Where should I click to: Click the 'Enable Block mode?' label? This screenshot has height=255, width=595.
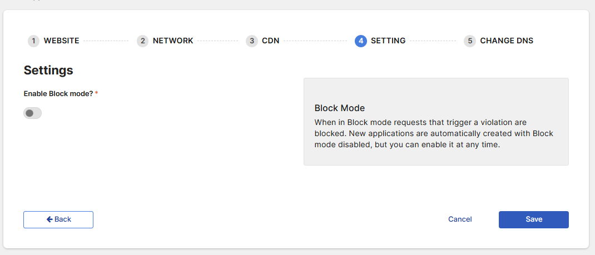point(58,94)
